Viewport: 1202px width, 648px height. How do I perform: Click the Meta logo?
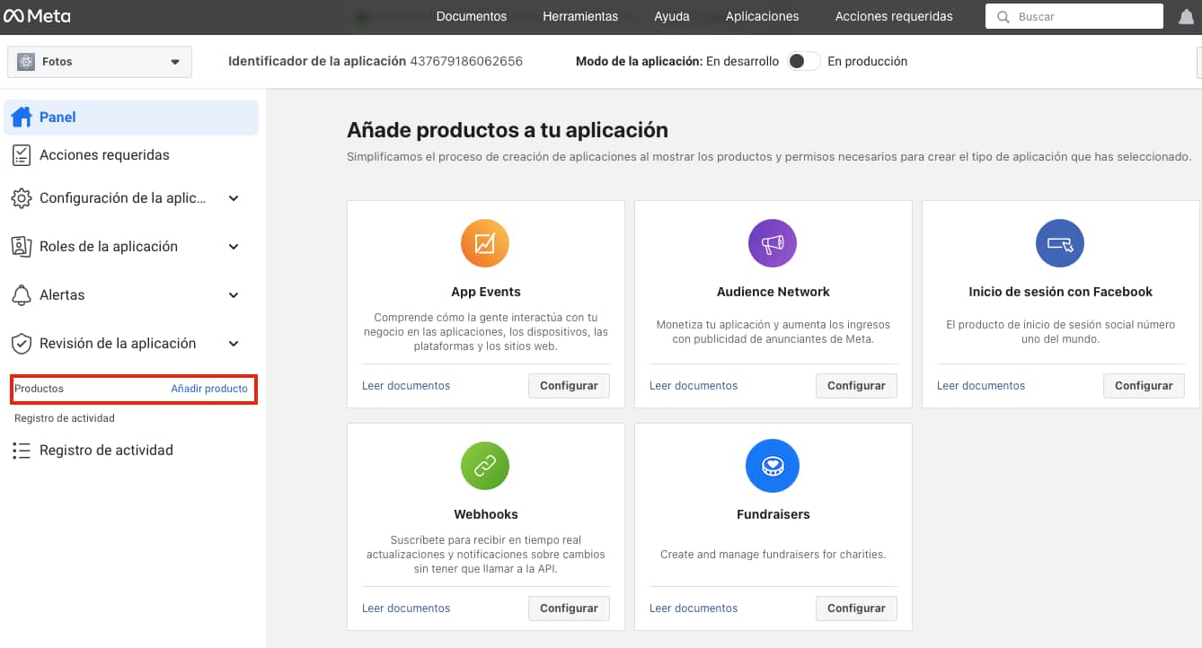pos(37,16)
